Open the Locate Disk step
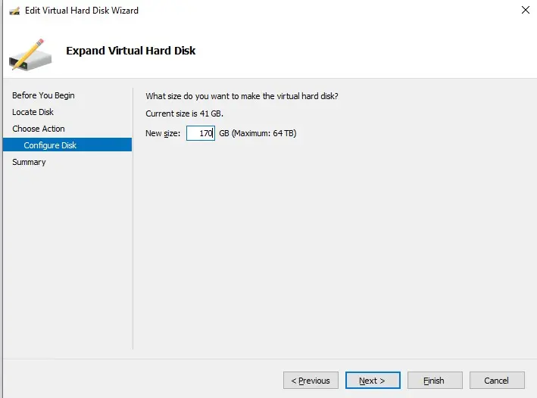 click(x=33, y=112)
